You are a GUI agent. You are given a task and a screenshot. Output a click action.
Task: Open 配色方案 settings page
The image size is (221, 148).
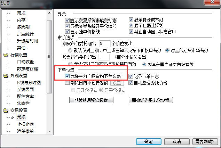pos(25,97)
